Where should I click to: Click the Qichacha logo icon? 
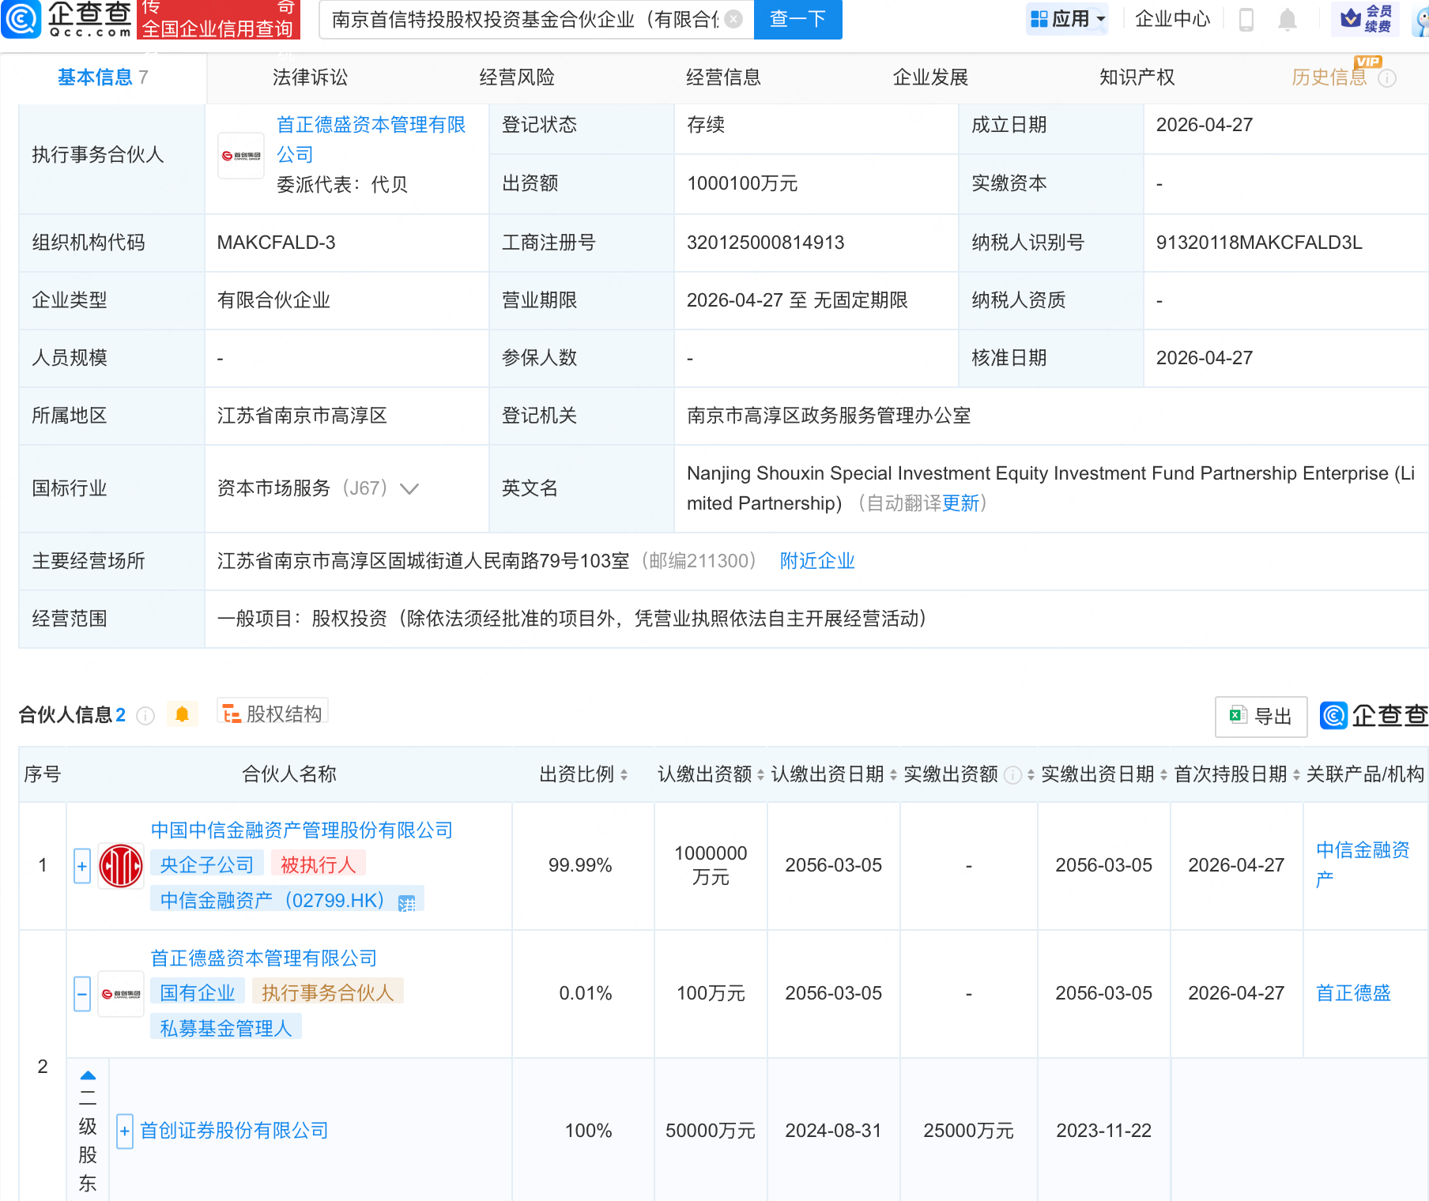tap(21, 19)
